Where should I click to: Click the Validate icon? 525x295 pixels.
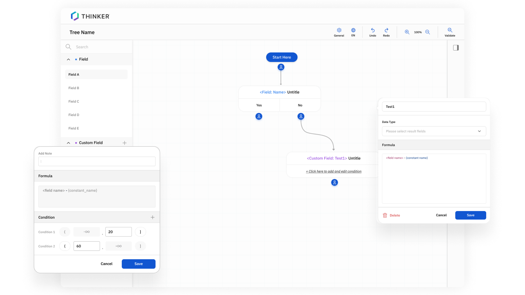(450, 30)
